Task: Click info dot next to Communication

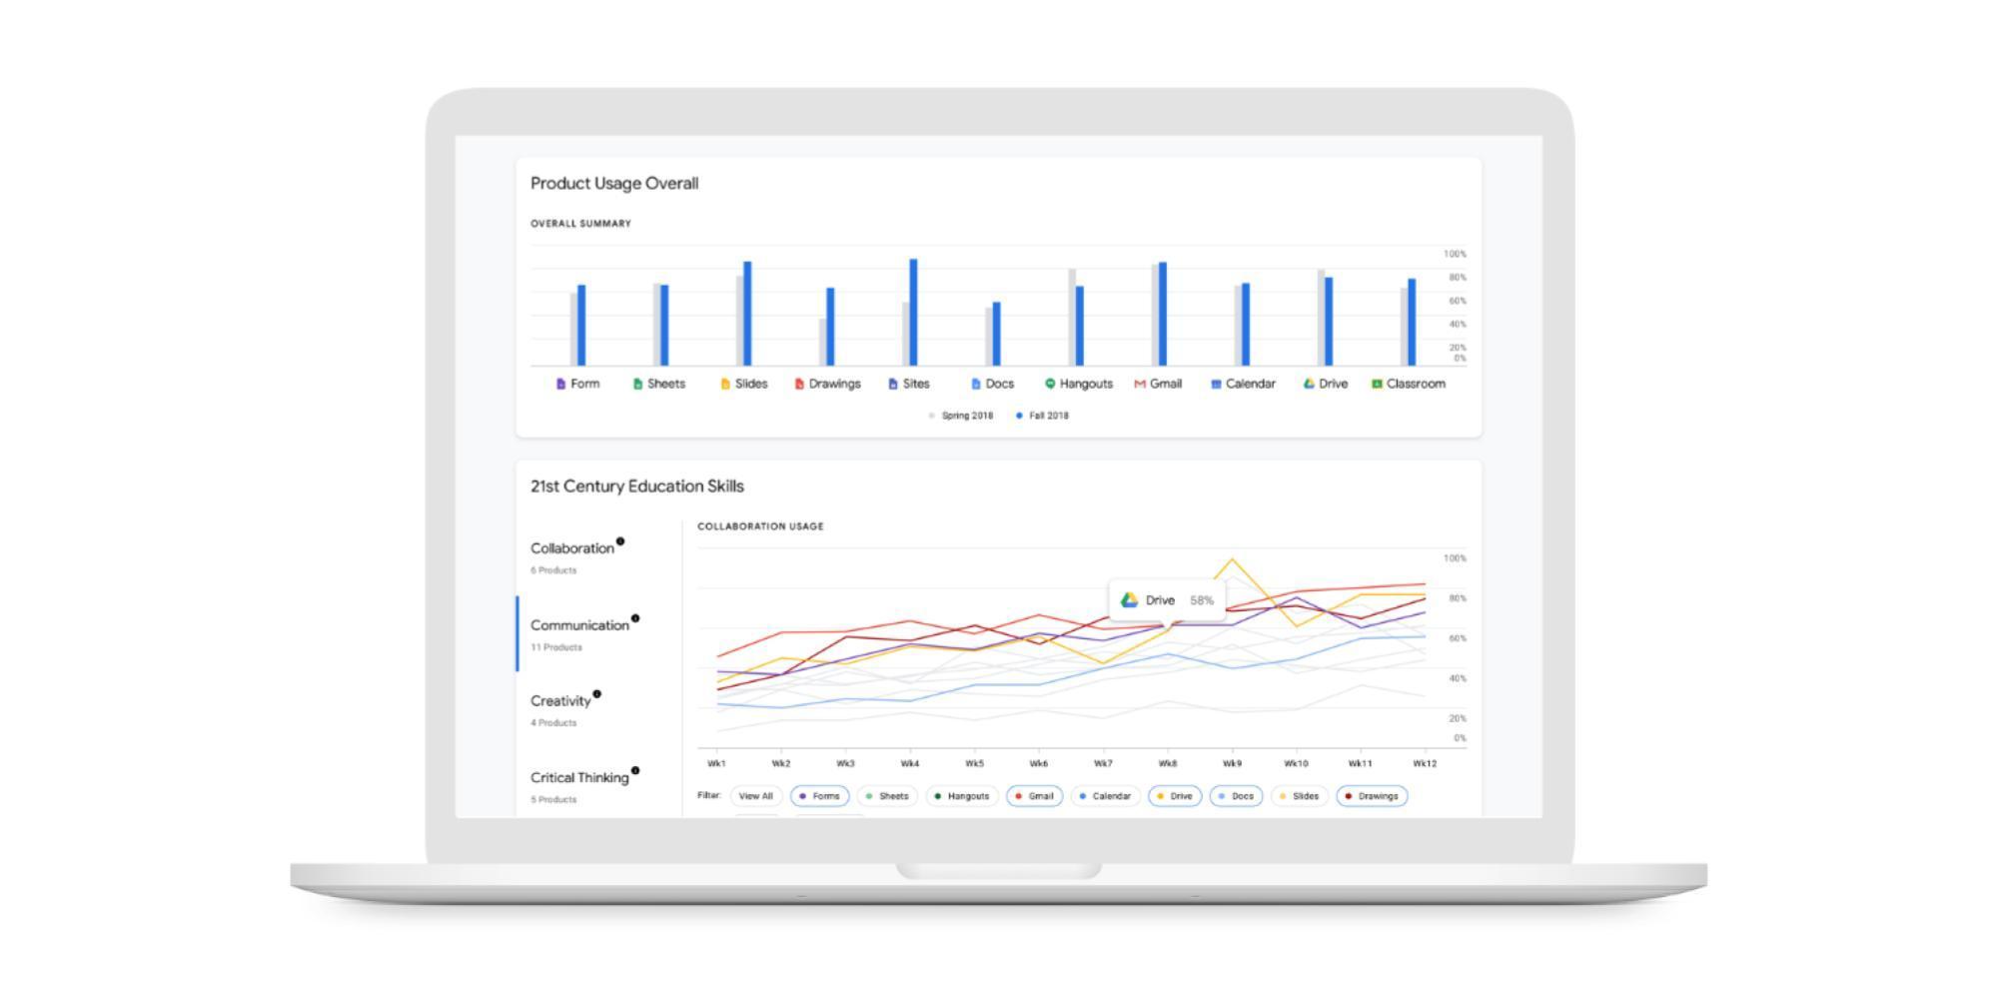Action: pos(635,618)
